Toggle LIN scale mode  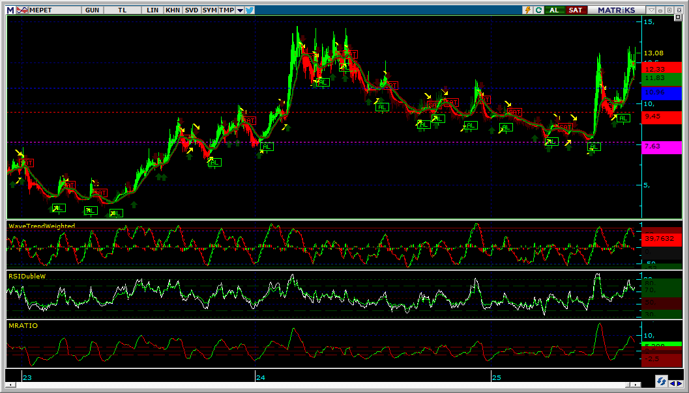153,10
